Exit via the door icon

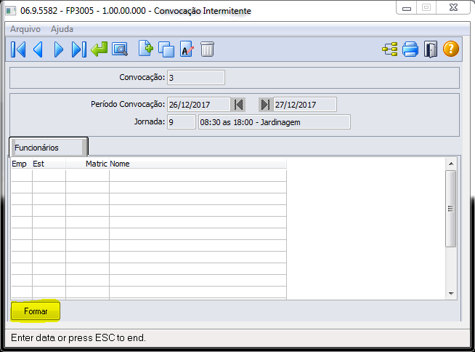pos(431,49)
